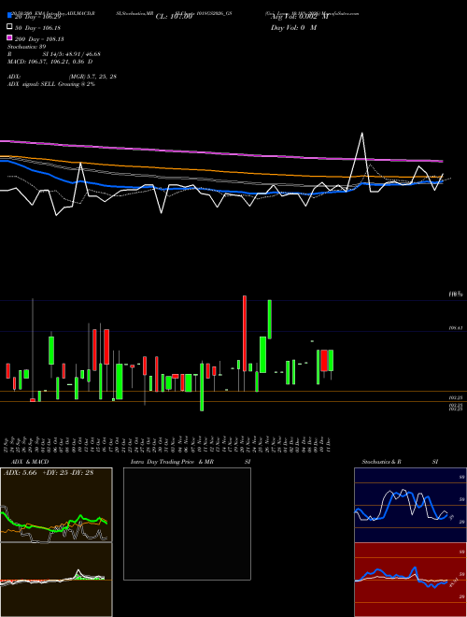Open the ADX indicator chart panel
Viewport: 467px width, 617px height.
coord(56,505)
